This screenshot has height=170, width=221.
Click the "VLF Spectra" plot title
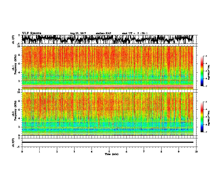(32, 33)
